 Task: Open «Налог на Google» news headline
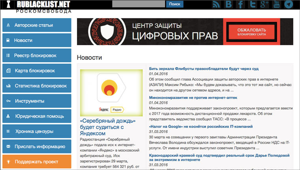[x=201, y=126]
